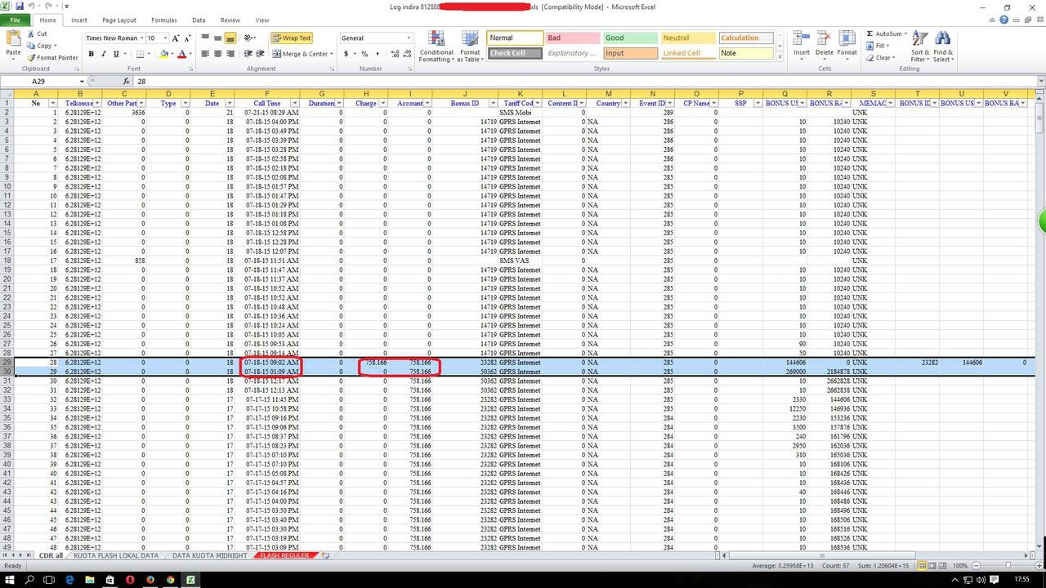Open Windows Start menu
This screenshot has width=1046, height=588.
pyautogui.click(x=9, y=579)
